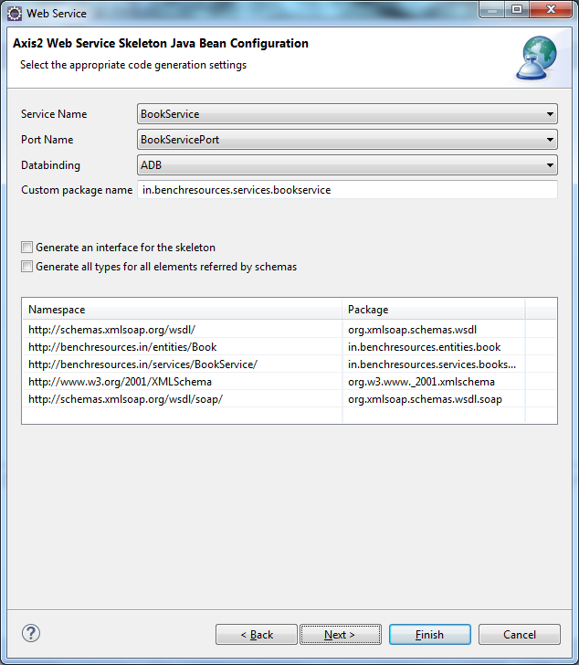Viewport: 579px width, 665px height.
Task: Go to previous page with Back button
Action: (257, 635)
